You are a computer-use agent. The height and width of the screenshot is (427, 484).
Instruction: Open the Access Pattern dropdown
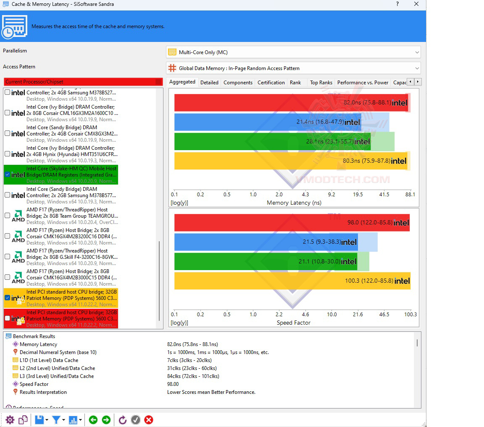pyautogui.click(x=293, y=68)
